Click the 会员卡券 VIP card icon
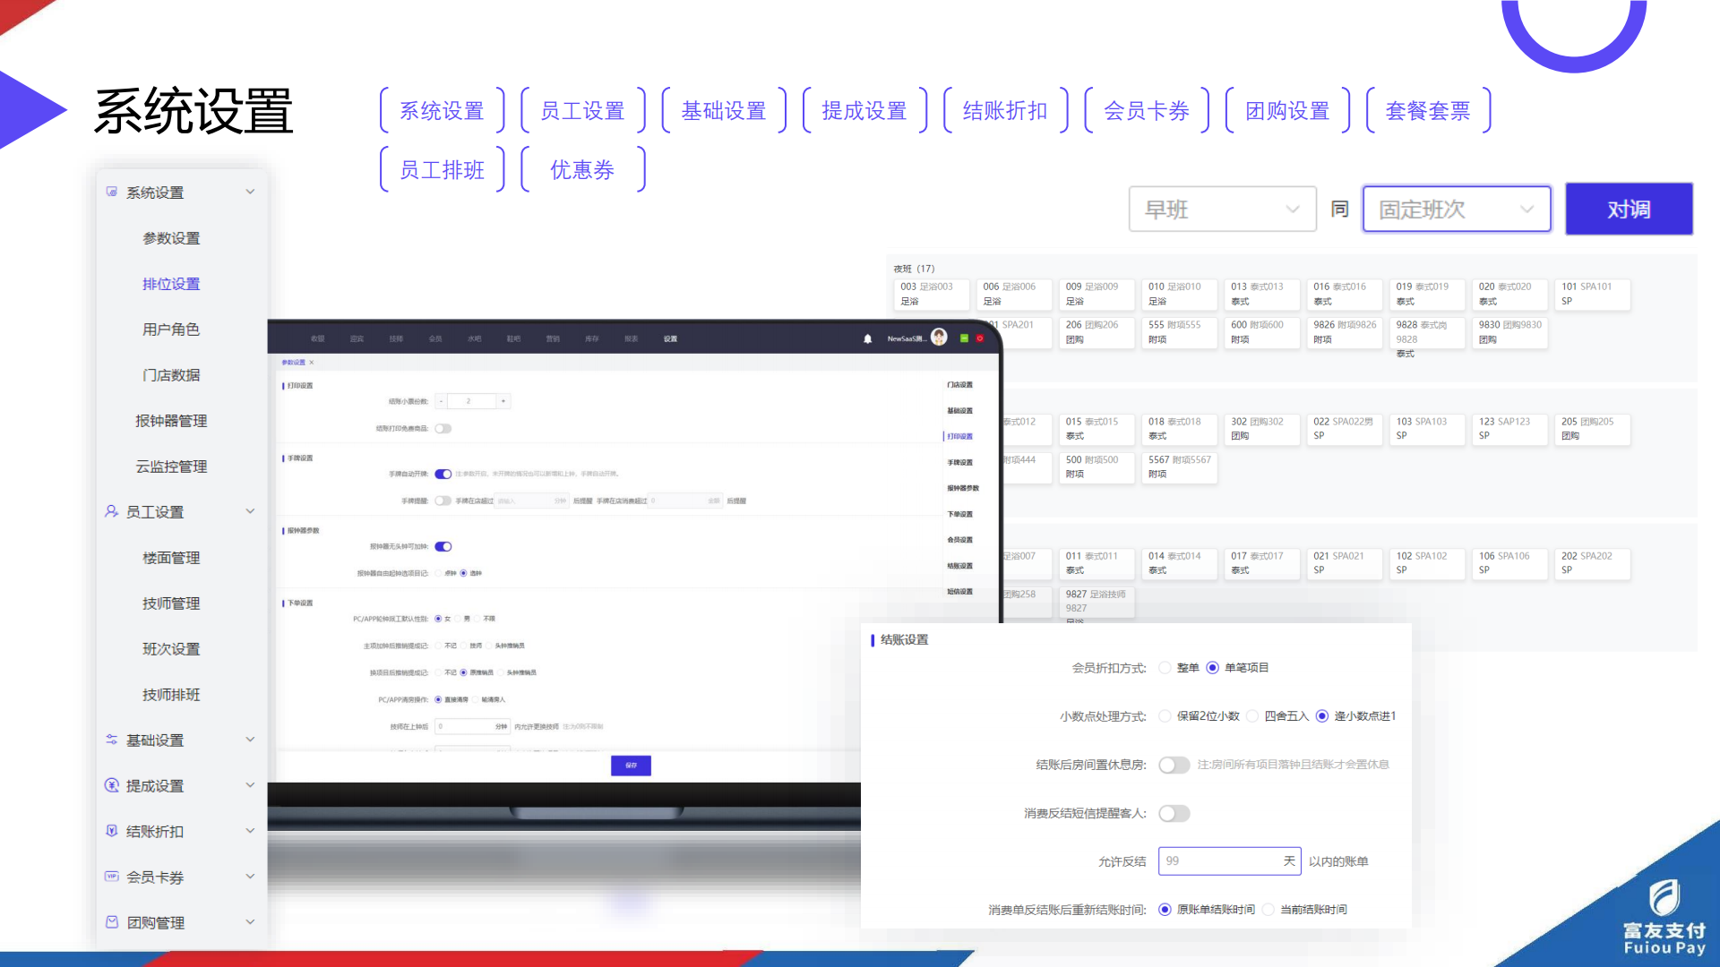Image resolution: width=1720 pixels, height=967 pixels. click(112, 877)
